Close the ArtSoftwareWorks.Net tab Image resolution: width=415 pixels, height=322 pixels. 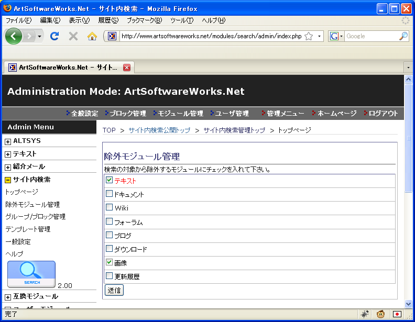coord(126,68)
